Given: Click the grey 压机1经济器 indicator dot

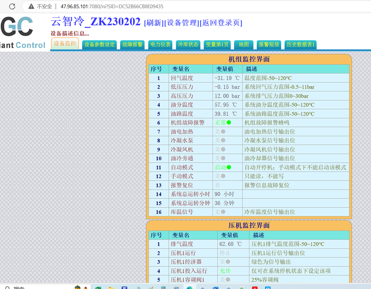Looking at the screenshot, I should [228, 262].
